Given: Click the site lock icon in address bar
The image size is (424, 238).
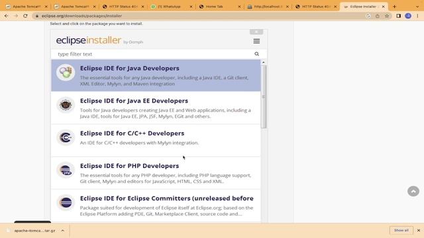Looking at the screenshot, I should coord(37,16).
